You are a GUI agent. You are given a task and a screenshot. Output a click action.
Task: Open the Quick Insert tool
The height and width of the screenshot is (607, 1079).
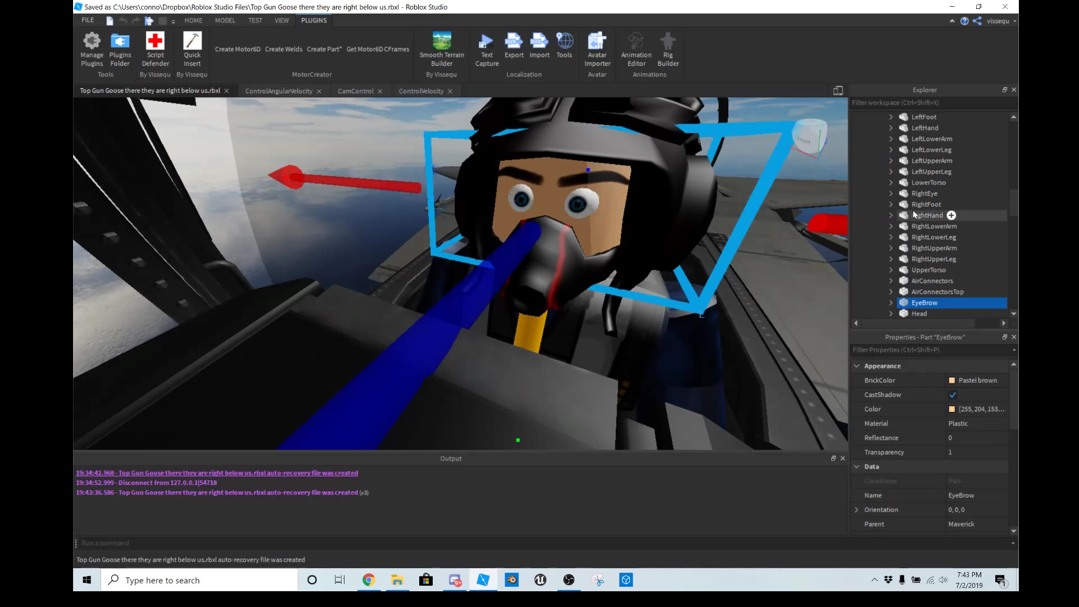tap(192, 48)
